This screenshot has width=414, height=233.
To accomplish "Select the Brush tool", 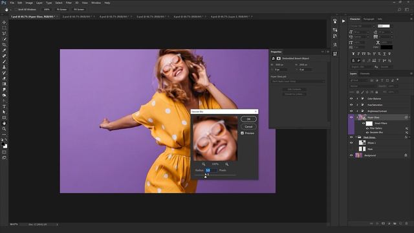I will 5,61.
